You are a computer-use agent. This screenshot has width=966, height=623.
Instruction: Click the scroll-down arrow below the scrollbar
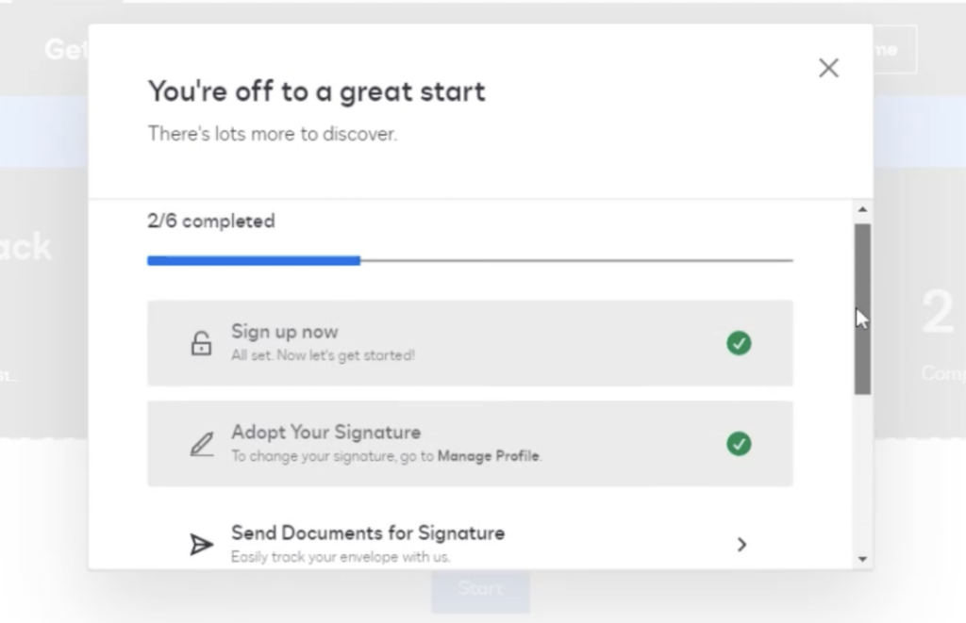click(x=864, y=558)
